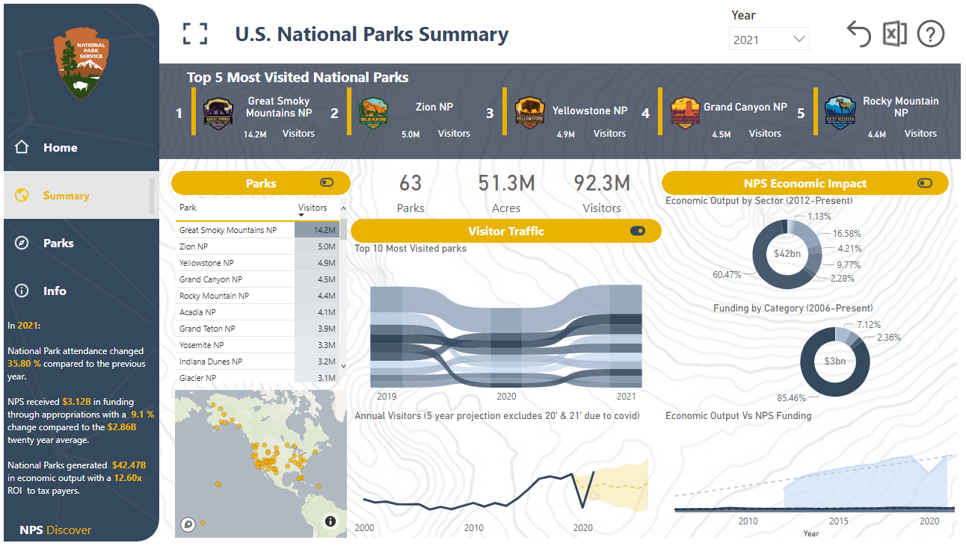The image size is (966, 546).
Task: Click the undo back arrow icon
Action: [858, 34]
